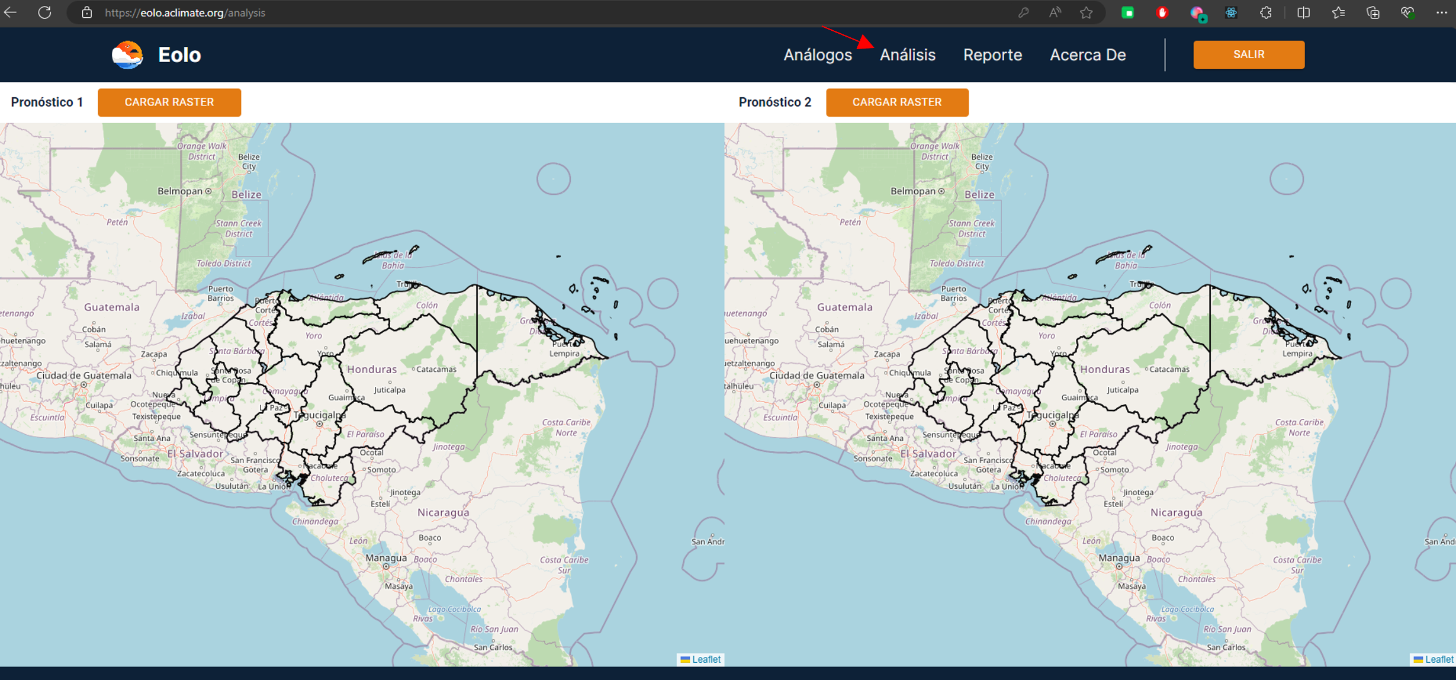
Task: Open Leaflet link on Pronóstico 2 map
Action: [x=1439, y=659]
